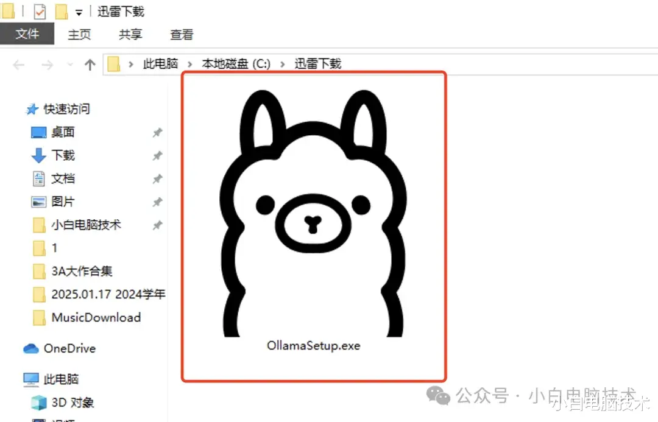Unpin 小白电脑技术 using its pin icon
Viewport: 658px width, 422px height.
pos(157,225)
